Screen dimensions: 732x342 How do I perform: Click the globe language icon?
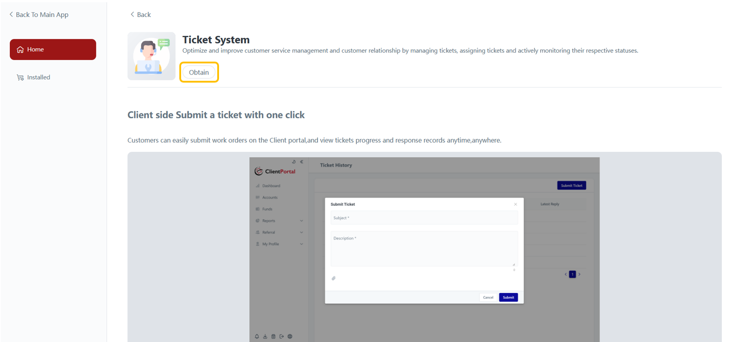[x=290, y=337]
